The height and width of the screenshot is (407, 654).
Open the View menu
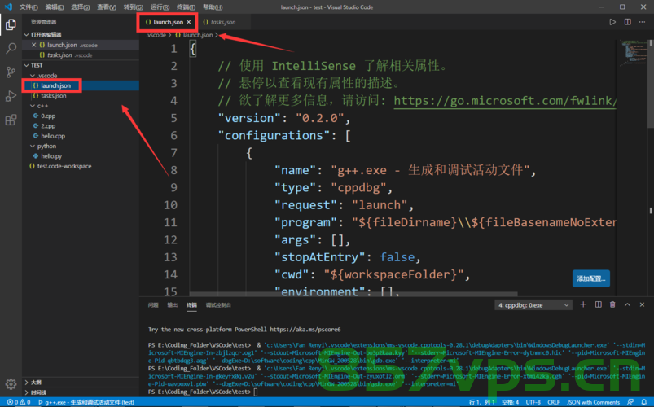[x=107, y=7]
